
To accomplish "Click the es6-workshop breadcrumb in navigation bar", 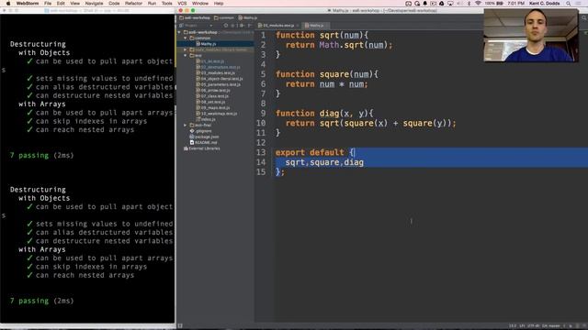I will tap(195, 17).
